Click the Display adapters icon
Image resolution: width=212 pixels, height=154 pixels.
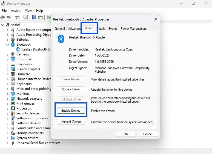(x=13, y=69)
